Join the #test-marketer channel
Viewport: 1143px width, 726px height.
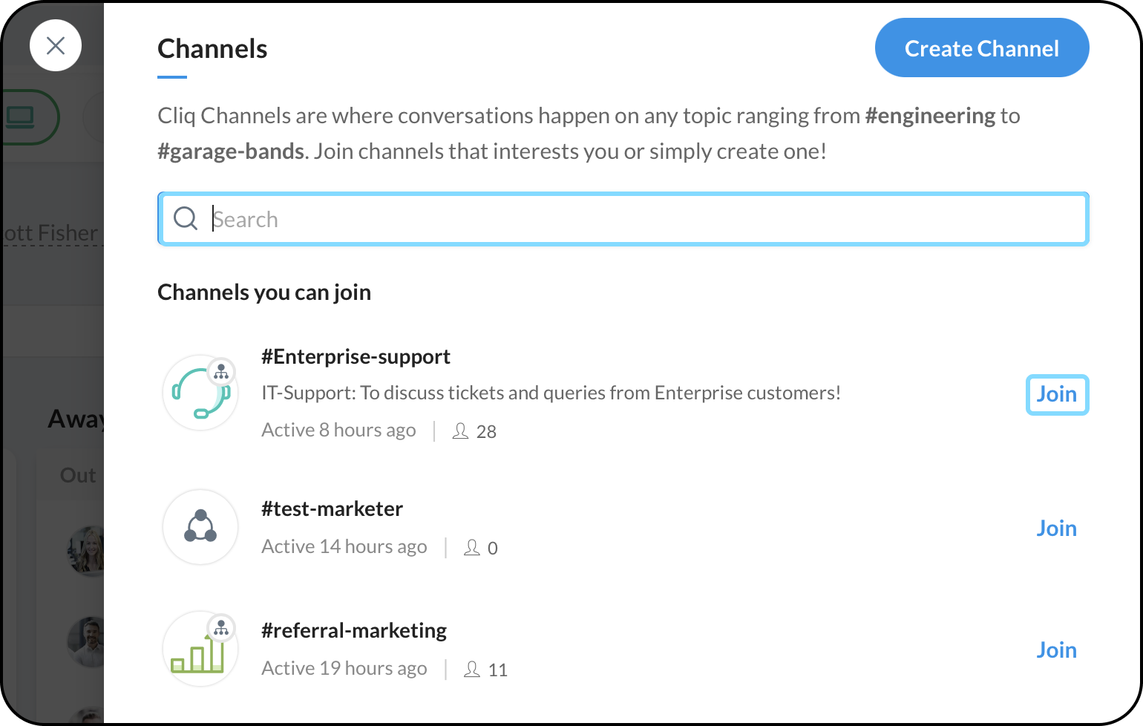(1056, 529)
